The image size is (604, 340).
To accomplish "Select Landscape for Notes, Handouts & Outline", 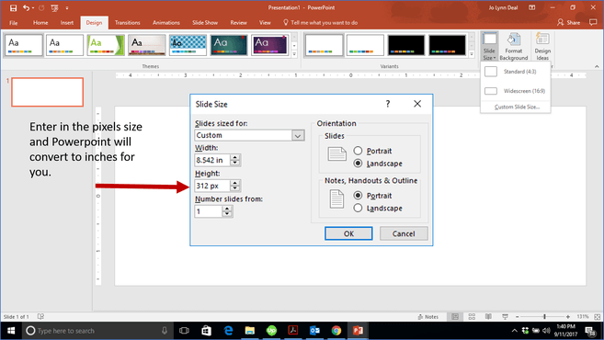I will (x=358, y=208).
